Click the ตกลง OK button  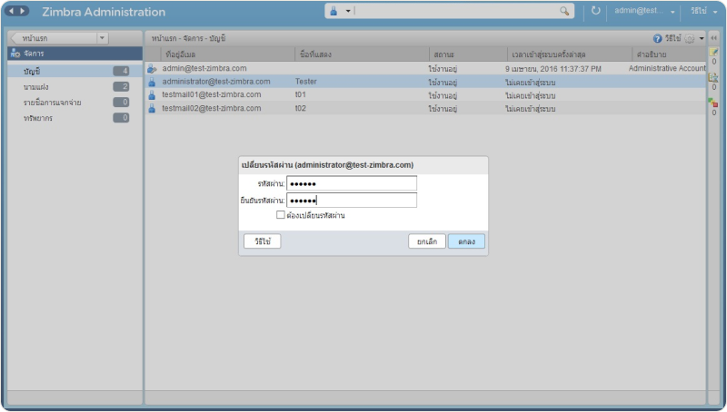(x=466, y=241)
